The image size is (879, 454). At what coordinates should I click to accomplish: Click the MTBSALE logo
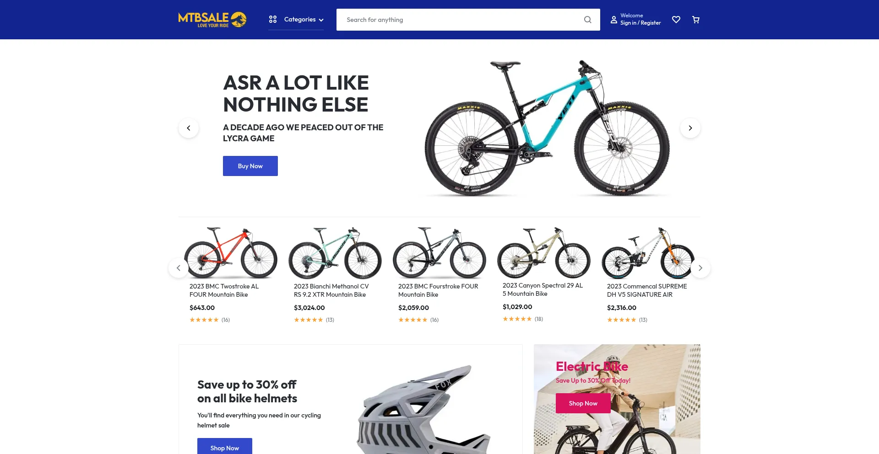tap(212, 20)
